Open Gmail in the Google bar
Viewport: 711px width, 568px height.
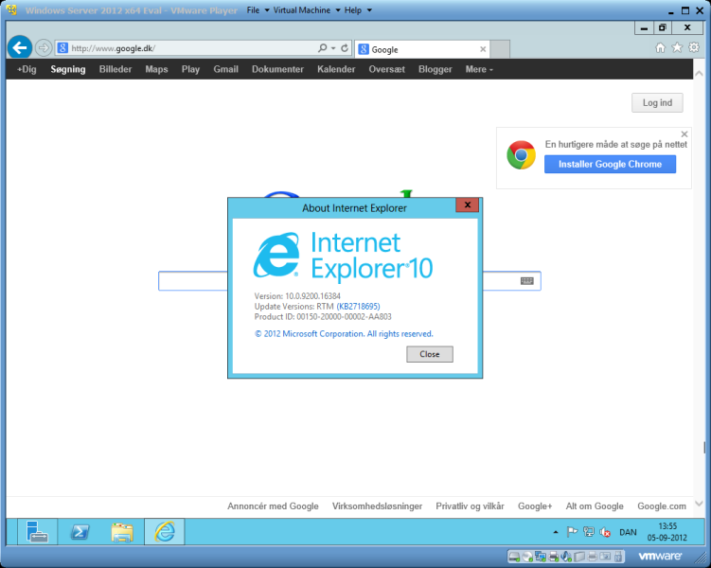(226, 69)
